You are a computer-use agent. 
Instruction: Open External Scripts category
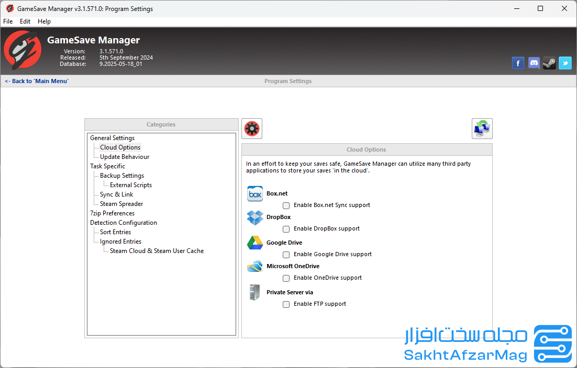tap(130, 185)
